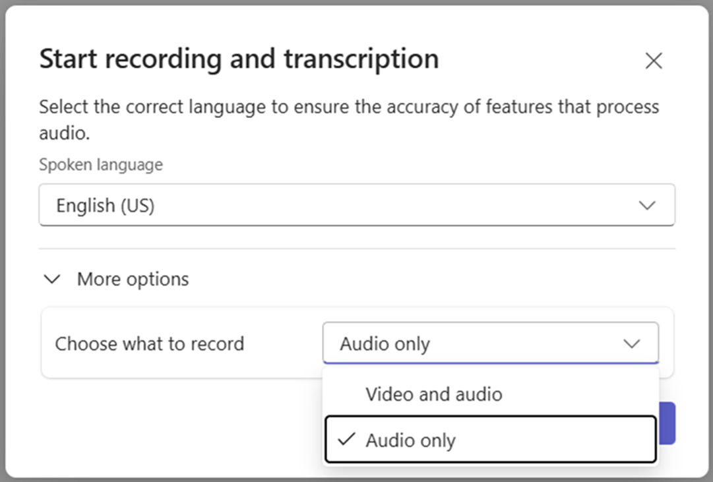
Task: Close the recording dialog with the X
Action: 653,61
